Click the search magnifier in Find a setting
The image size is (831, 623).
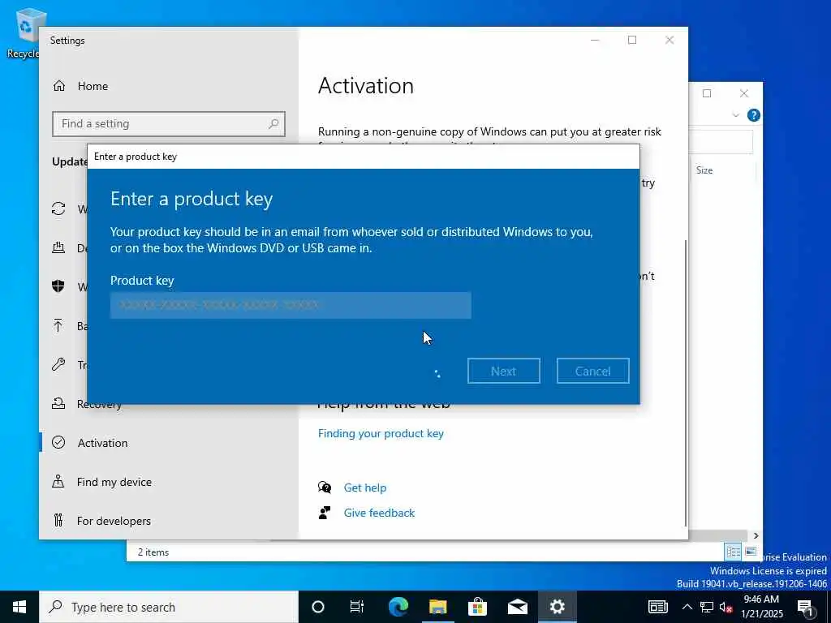[273, 123]
